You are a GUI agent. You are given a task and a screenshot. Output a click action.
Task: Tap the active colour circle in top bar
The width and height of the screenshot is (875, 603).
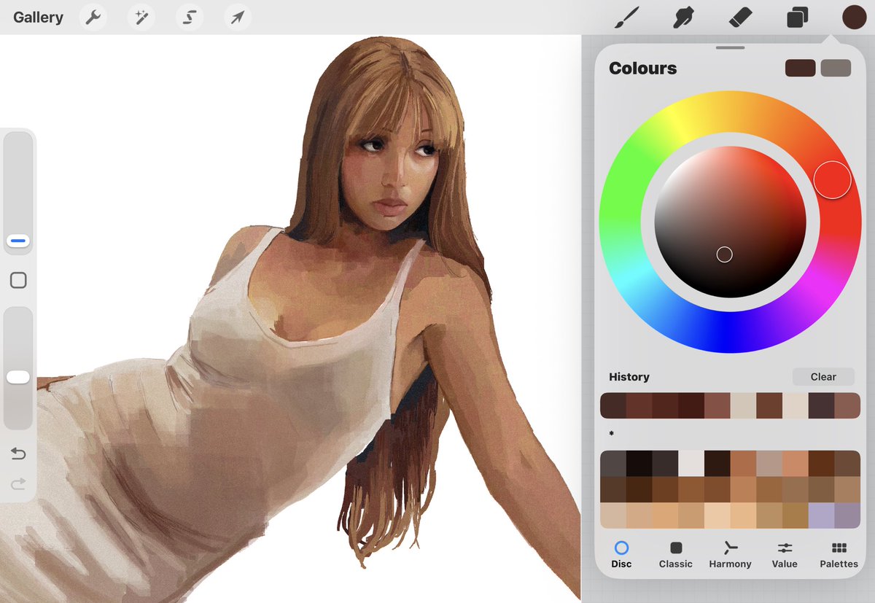pos(854,17)
